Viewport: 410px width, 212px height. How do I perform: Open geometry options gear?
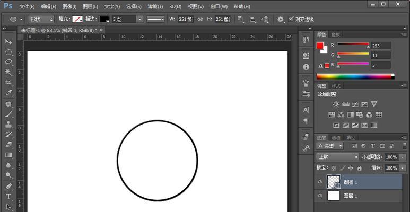280,19
